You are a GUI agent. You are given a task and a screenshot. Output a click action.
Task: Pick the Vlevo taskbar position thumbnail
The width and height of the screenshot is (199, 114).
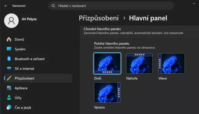tap(171, 64)
